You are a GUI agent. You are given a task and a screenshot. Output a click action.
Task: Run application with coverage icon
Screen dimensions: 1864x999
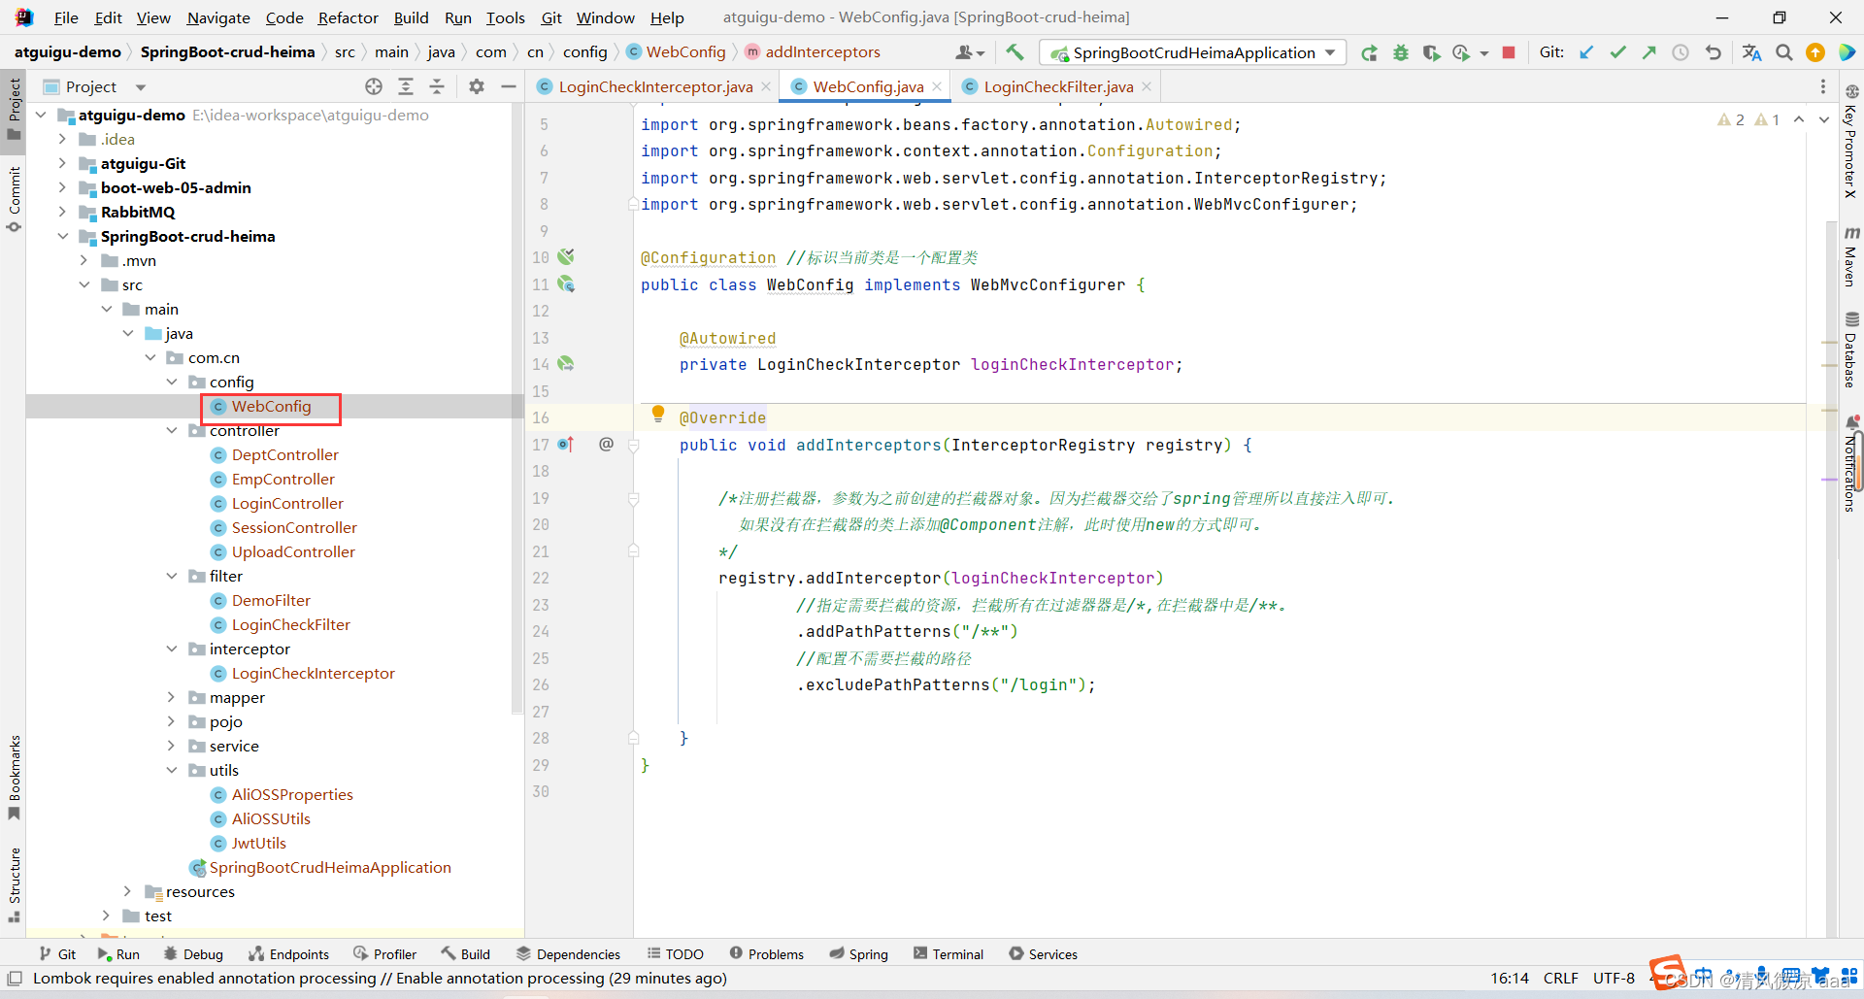(1431, 52)
